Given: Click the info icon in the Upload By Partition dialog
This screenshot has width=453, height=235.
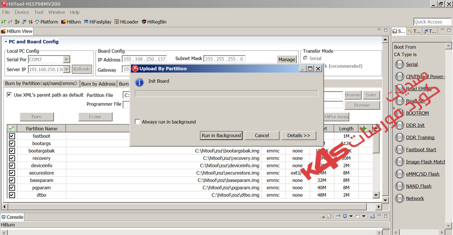Looking at the screenshot, I should tap(139, 82).
